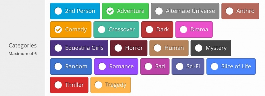This screenshot has width=265, height=96.
Task: Tick the Sad category
Action: pyautogui.click(x=155, y=66)
